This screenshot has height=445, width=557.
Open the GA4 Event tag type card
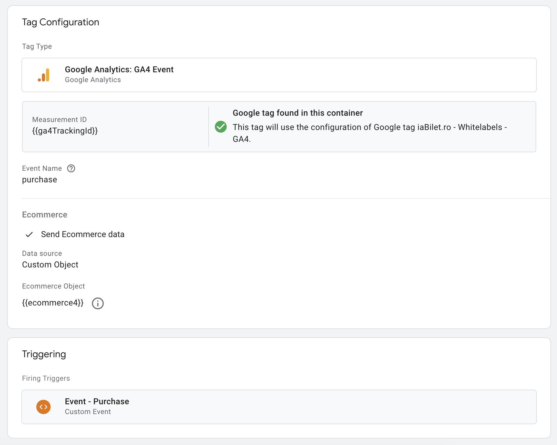279,75
